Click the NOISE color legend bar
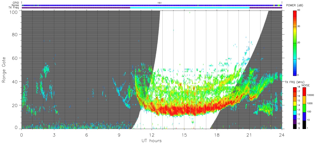 304,108
